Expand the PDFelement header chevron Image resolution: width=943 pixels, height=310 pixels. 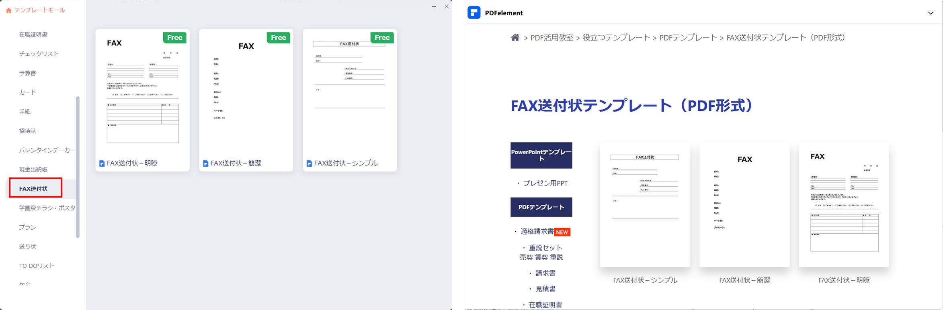click(931, 13)
